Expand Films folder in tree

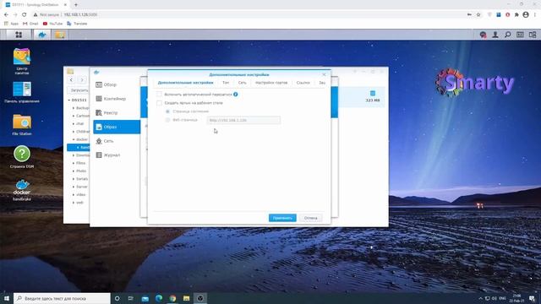tap(74, 163)
